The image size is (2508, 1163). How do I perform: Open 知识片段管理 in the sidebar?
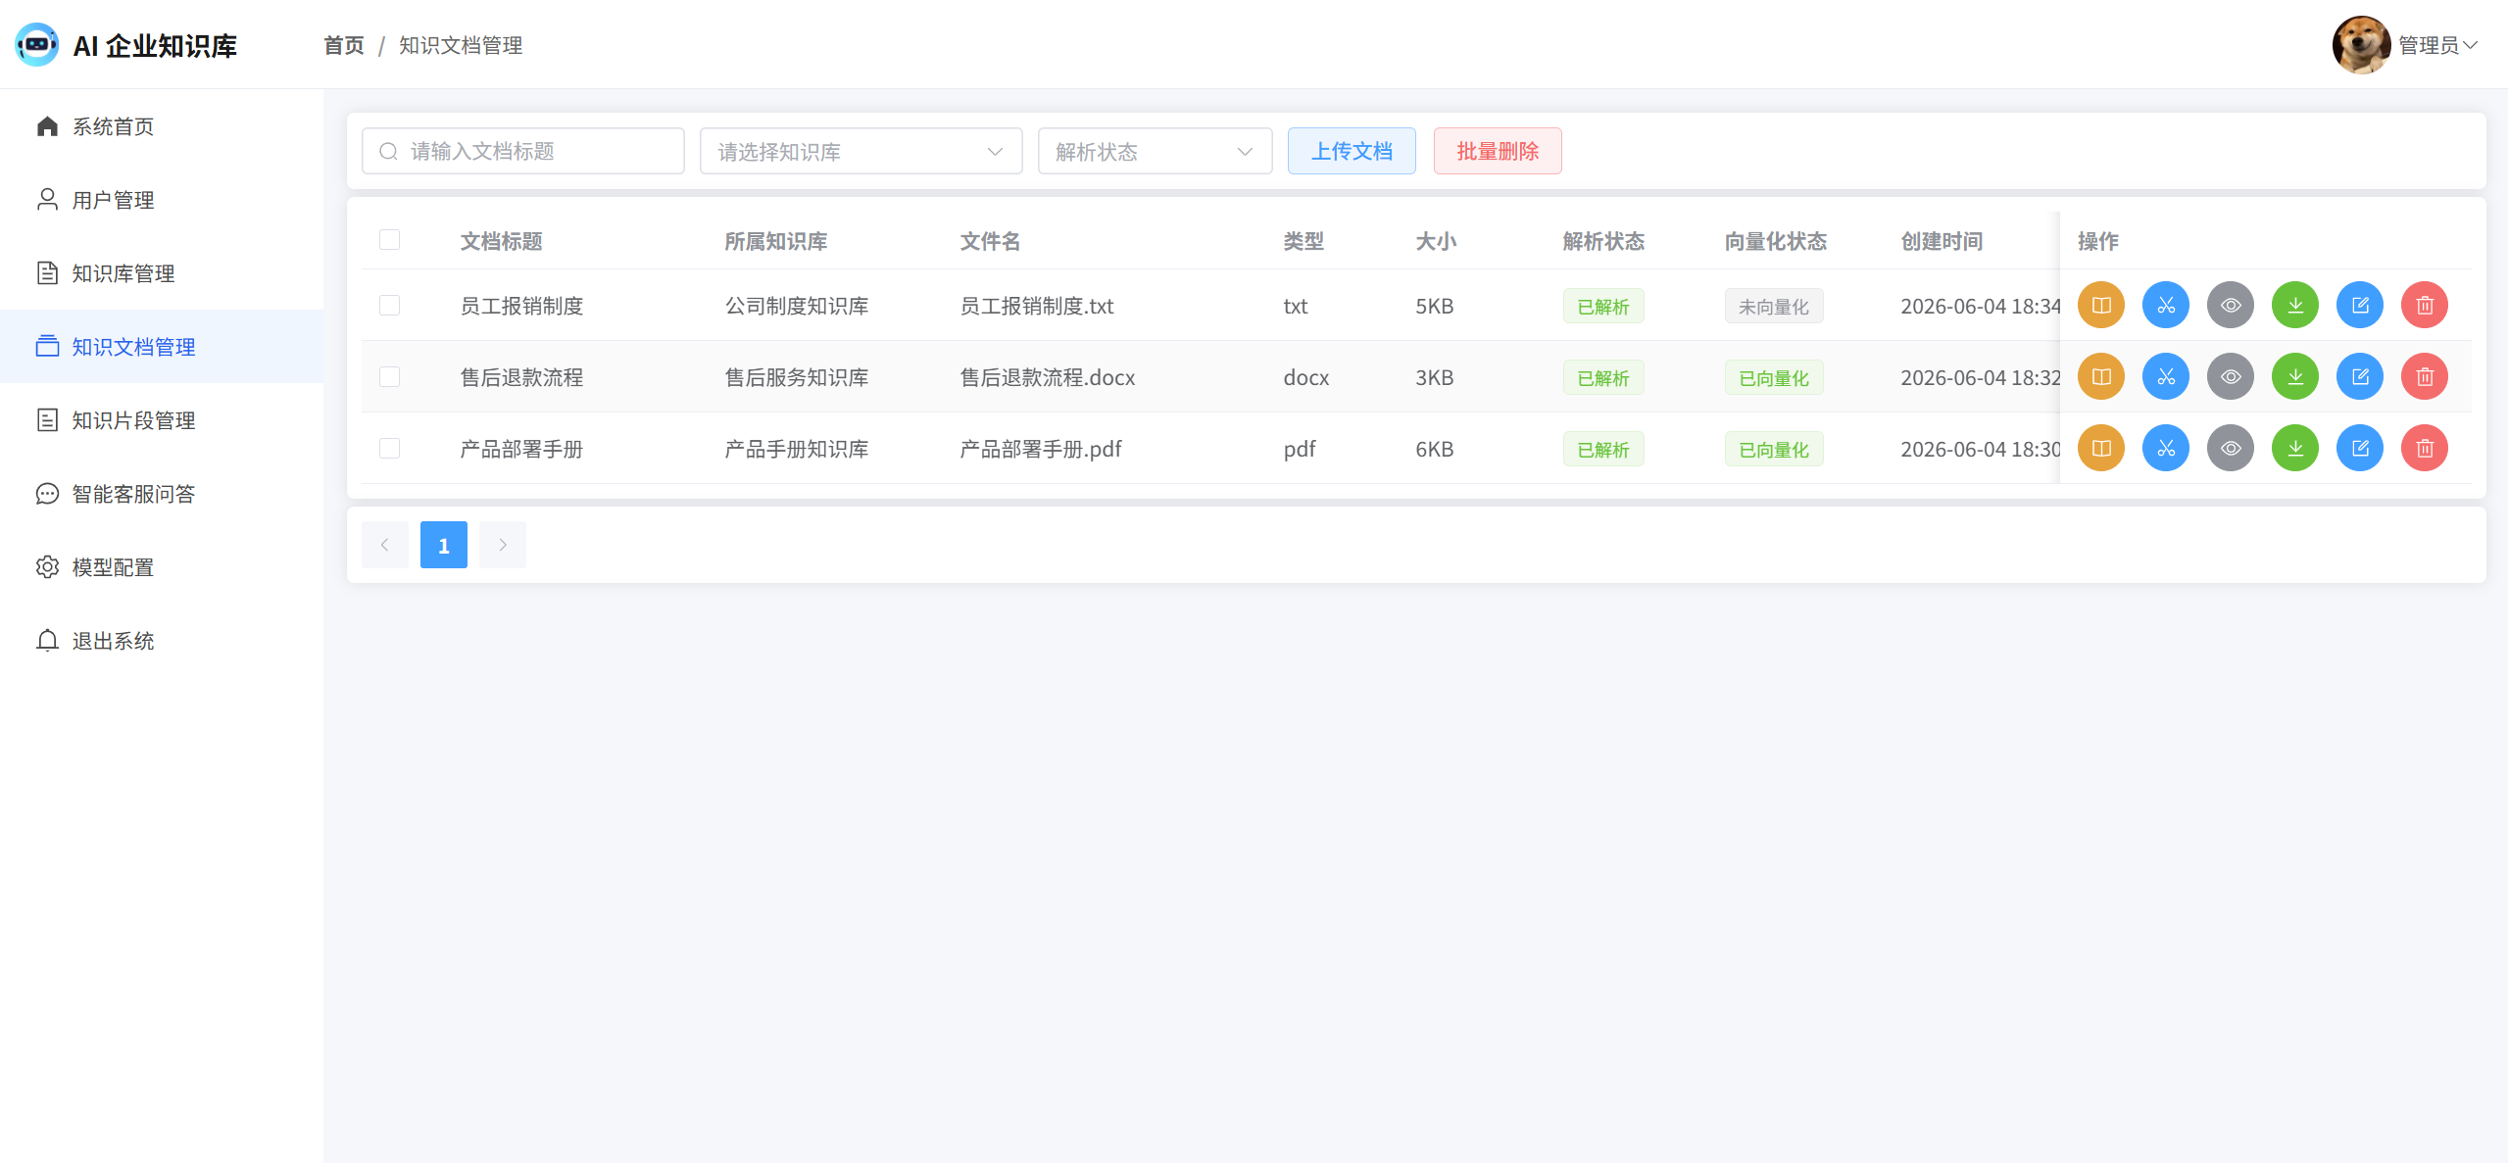[162, 420]
